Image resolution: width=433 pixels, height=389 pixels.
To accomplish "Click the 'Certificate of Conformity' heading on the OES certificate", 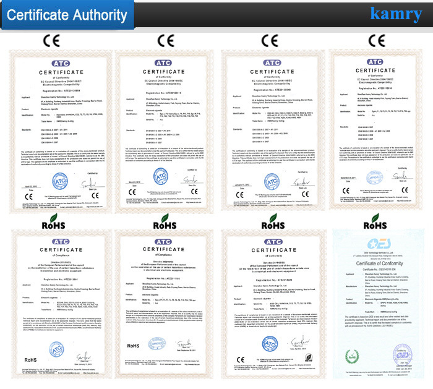I will coord(379,263).
